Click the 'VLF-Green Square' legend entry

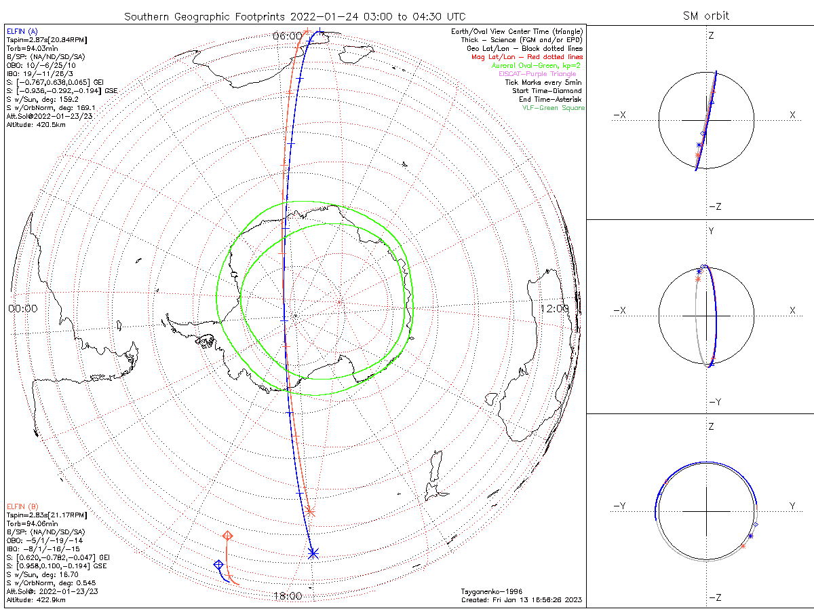pyautogui.click(x=553, y=108)
